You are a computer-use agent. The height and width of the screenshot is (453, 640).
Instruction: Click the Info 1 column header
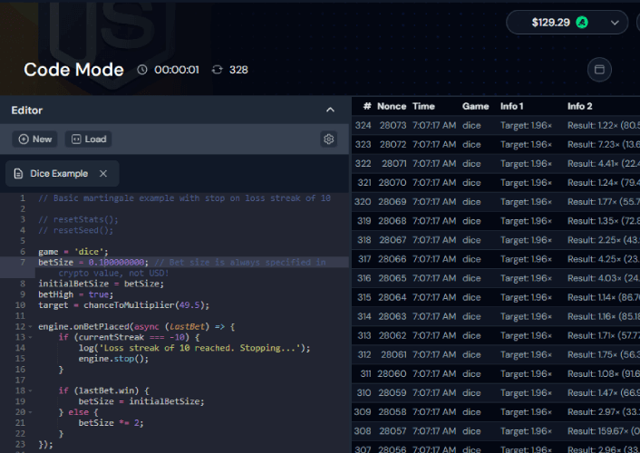coord(512,106)
